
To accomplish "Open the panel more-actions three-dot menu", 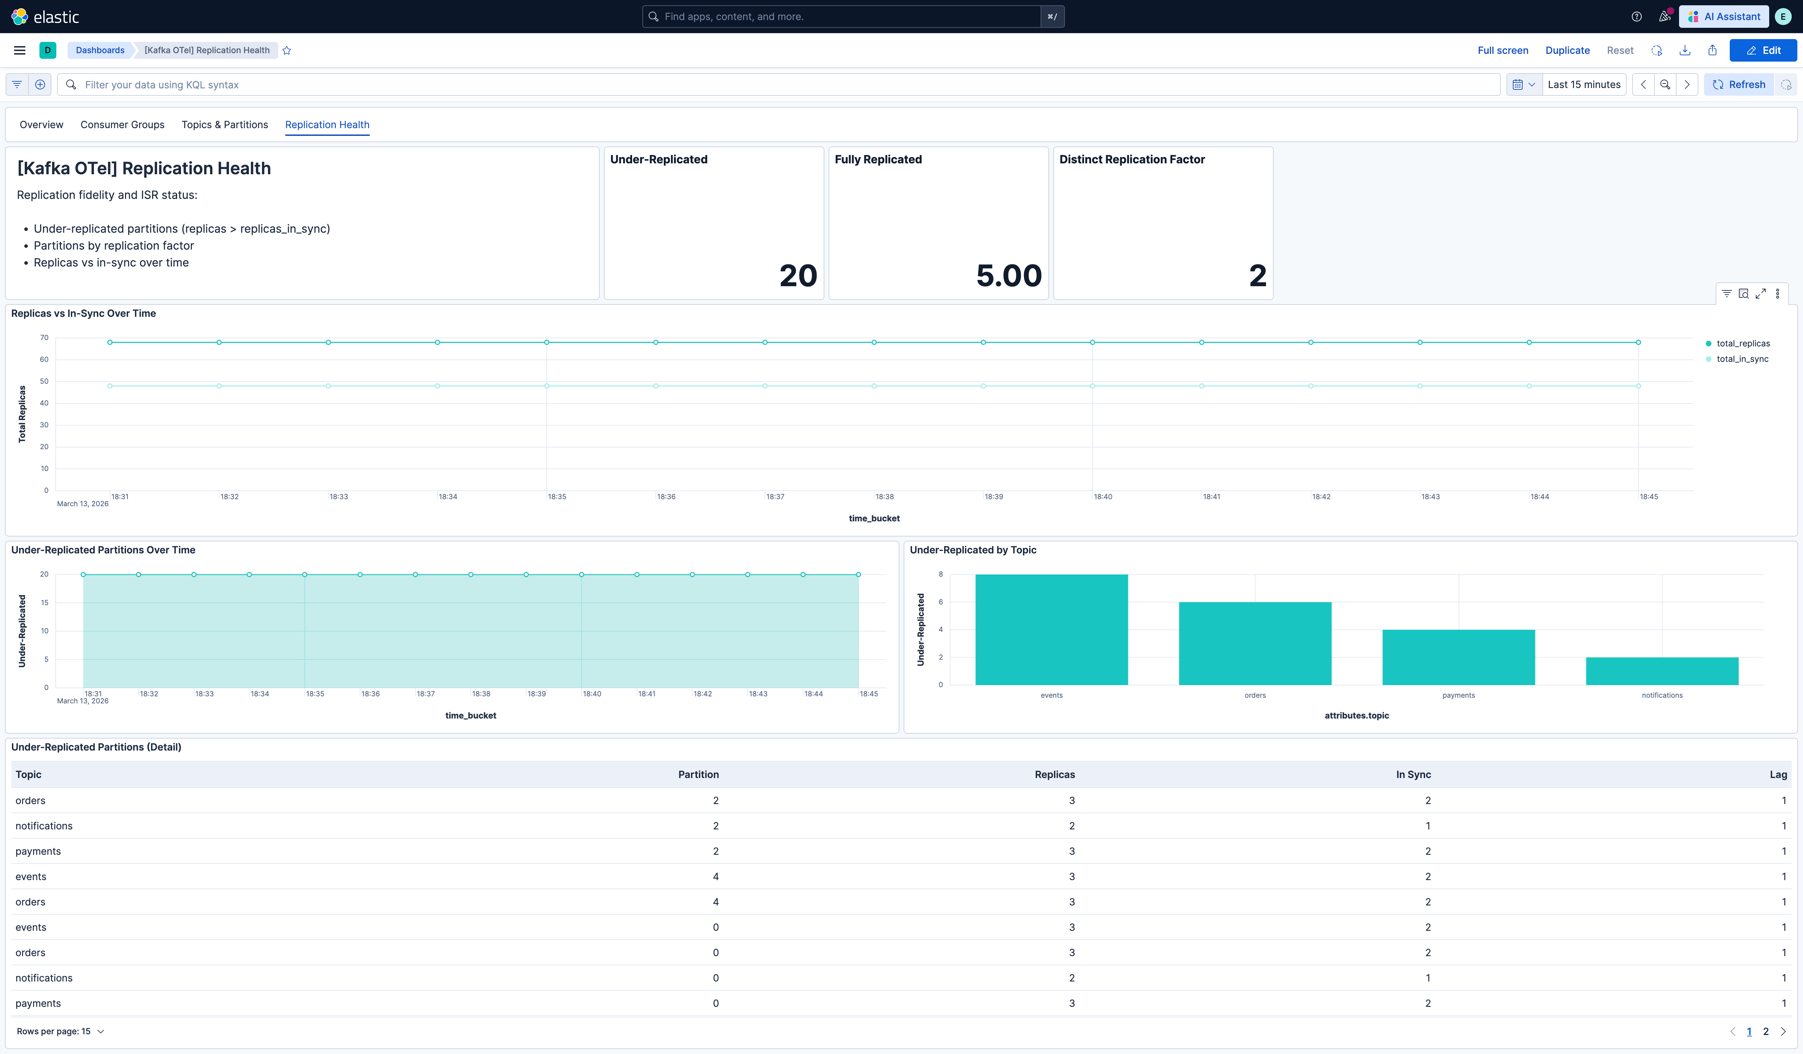I will pyautogui.click(x=1778, y=293).
